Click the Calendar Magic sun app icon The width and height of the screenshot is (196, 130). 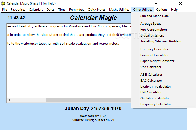(x=3, y=3)
